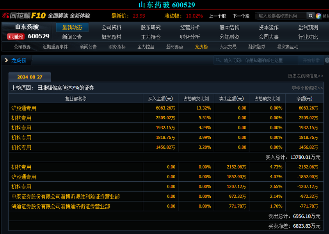Screen dimensions: 329x234
Task: Open 主力持仓 tab
Action: 151,37
